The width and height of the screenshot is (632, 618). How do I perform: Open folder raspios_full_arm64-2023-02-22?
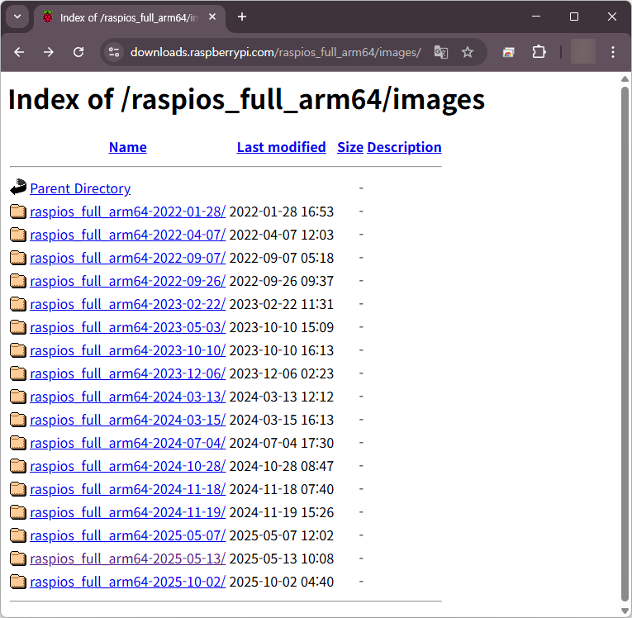128,304
